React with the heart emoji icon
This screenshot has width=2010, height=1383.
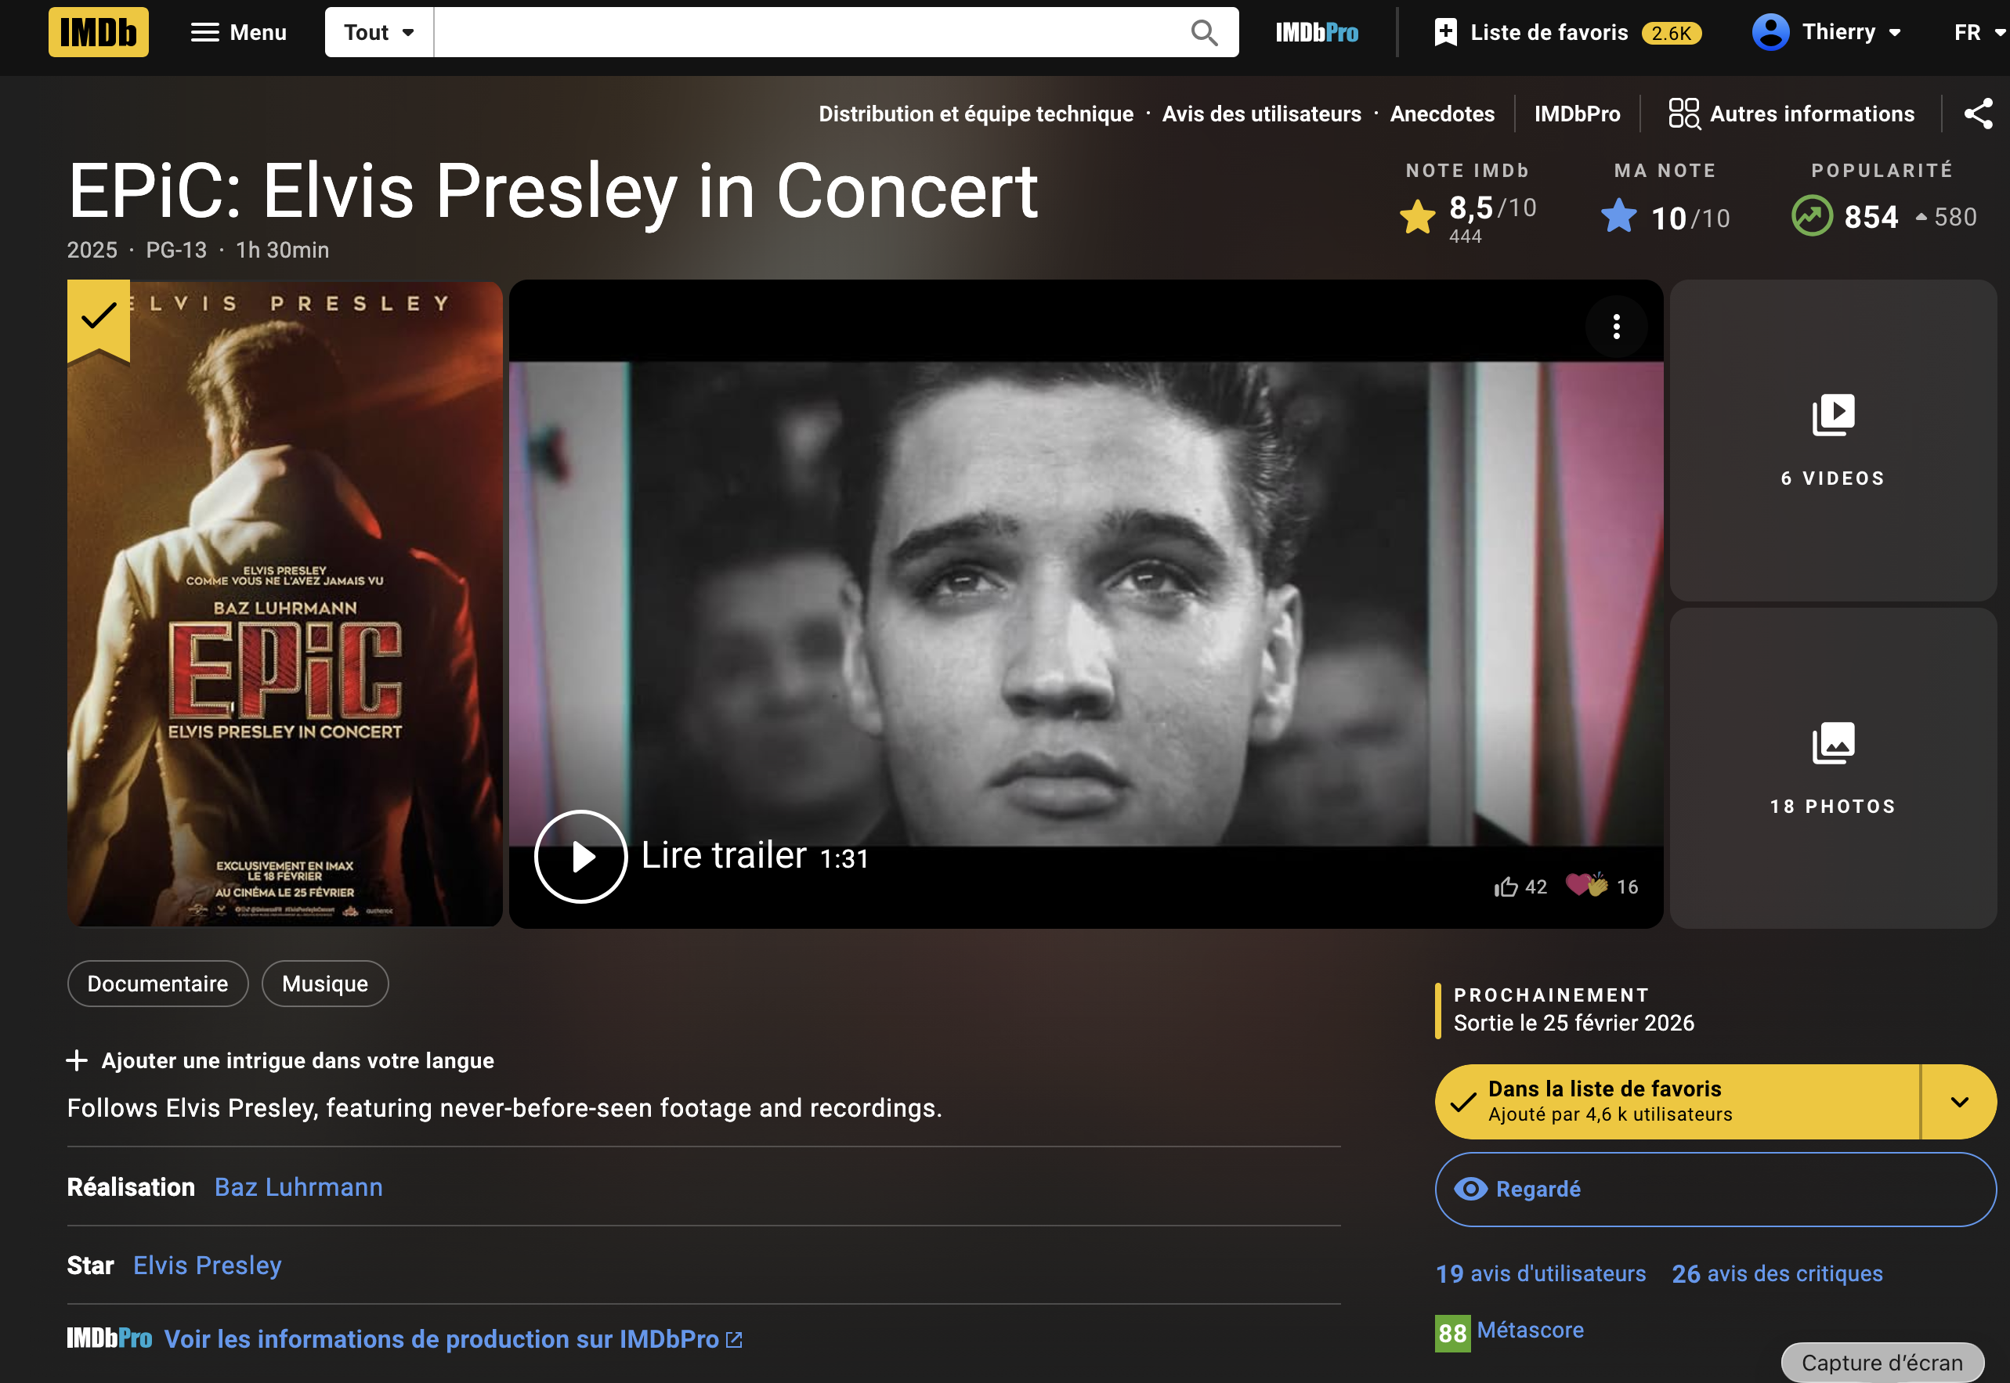coord(1586,885)
